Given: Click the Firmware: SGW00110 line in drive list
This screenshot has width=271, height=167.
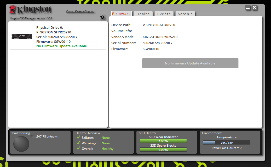Looking at the screenshot, I should [x=53, y=41].
